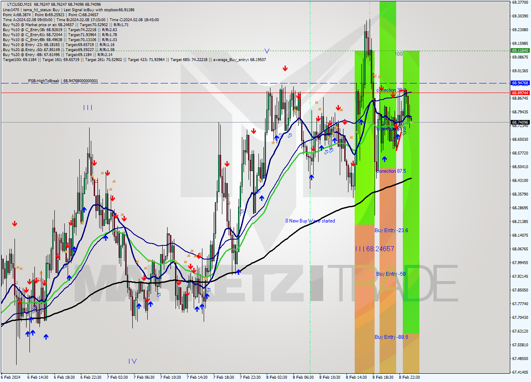This screenshot has width=531, height=382.
Task: Click the 'Time A:2024.02.08 09:00:00' info line
Action: click(80, 20)
